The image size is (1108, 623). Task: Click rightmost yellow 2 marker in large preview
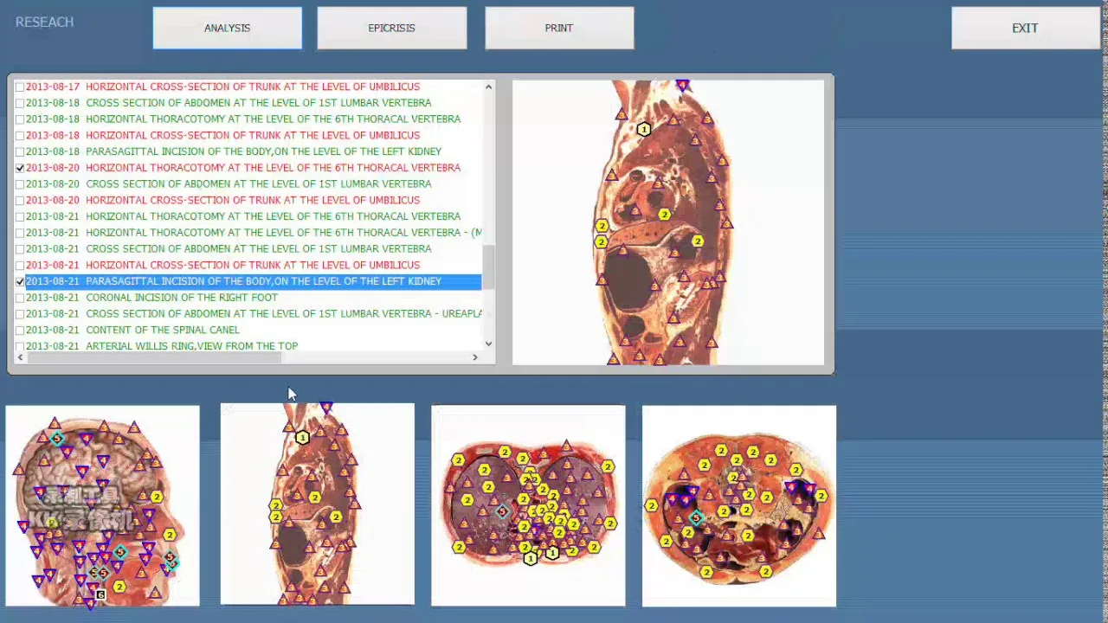point(698,241)
